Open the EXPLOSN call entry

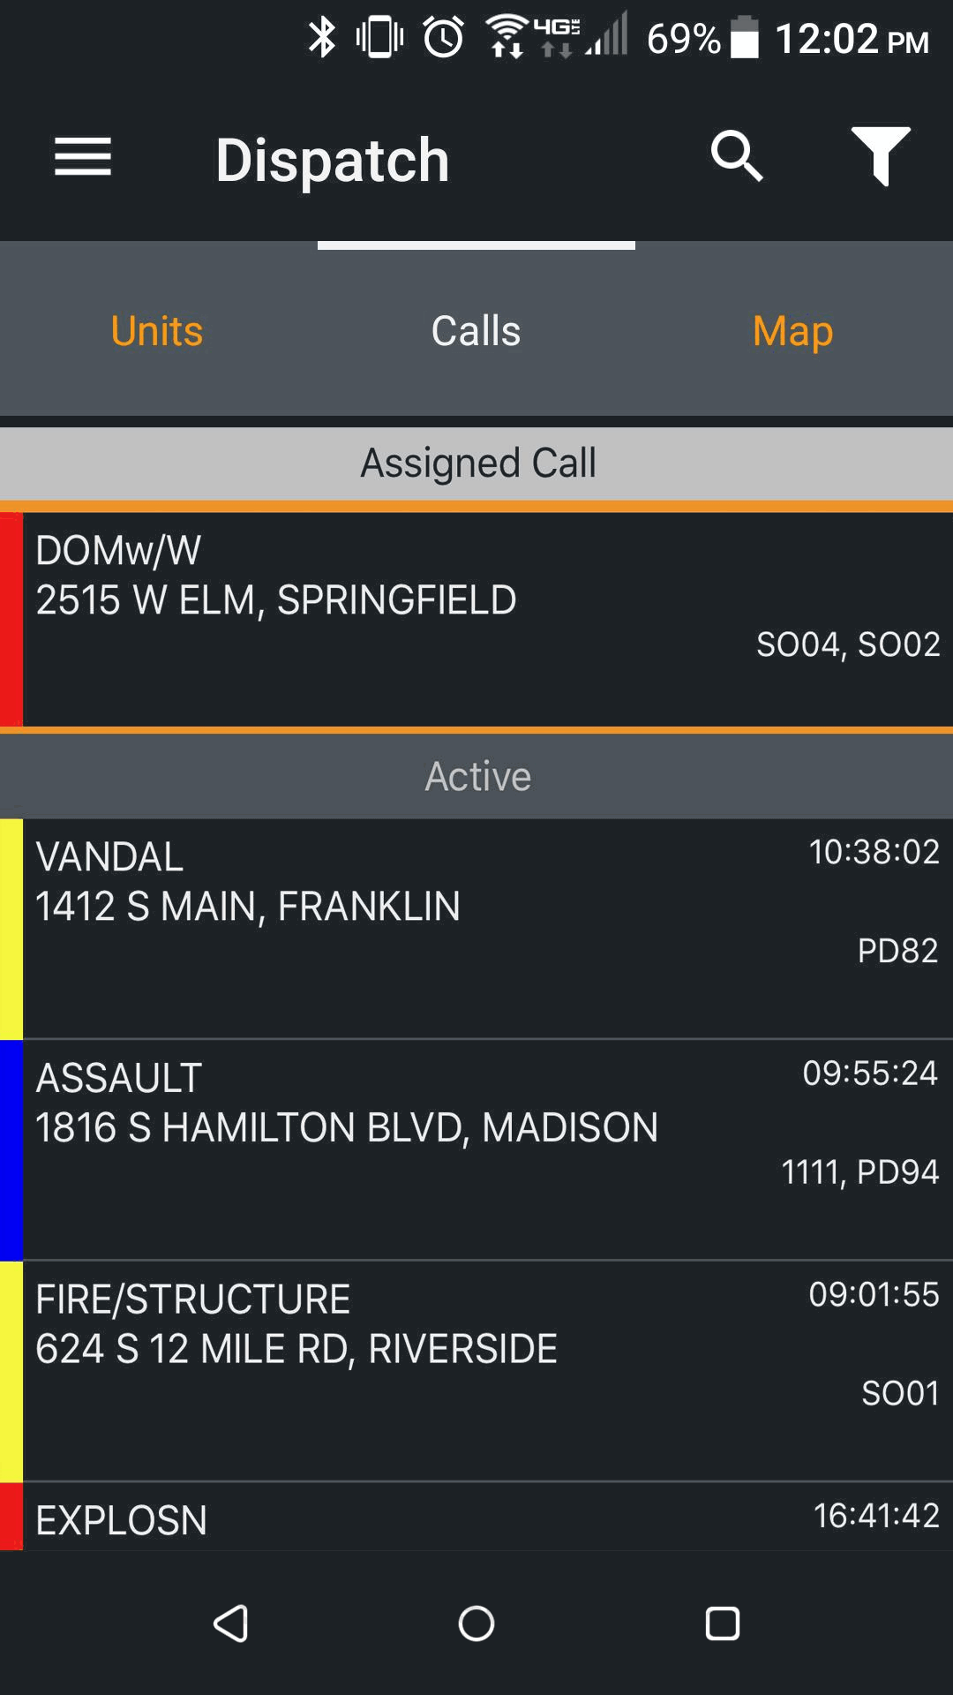[x=476, y=1518]
